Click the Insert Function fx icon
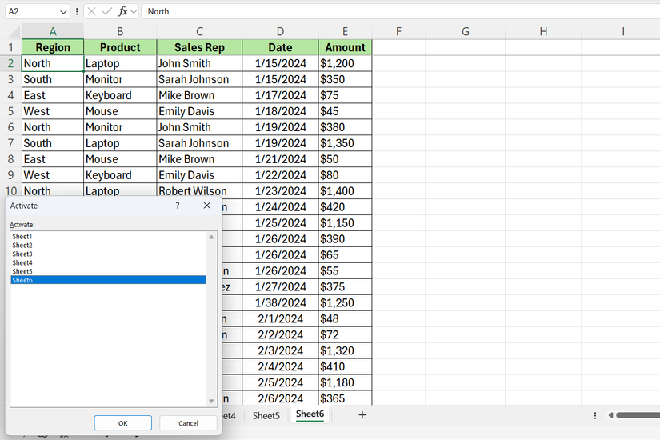 tap(122, 11)
